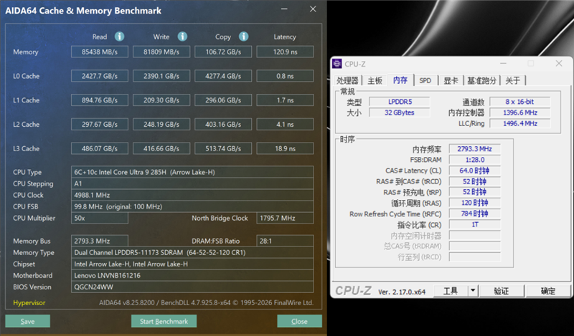Click the North Bridge Clock value 1795.7 MHz

coord(285,218)
